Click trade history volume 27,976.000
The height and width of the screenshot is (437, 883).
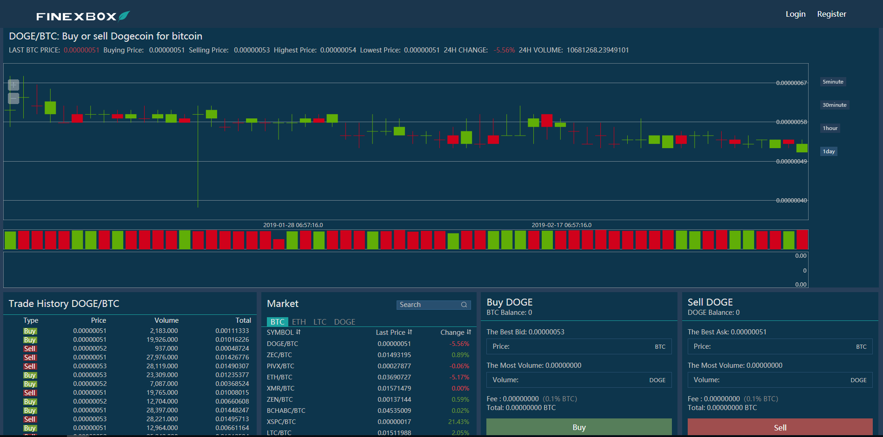[162, 357]
